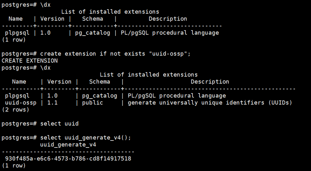
Task: Click the public schema value
Action: 93,103
